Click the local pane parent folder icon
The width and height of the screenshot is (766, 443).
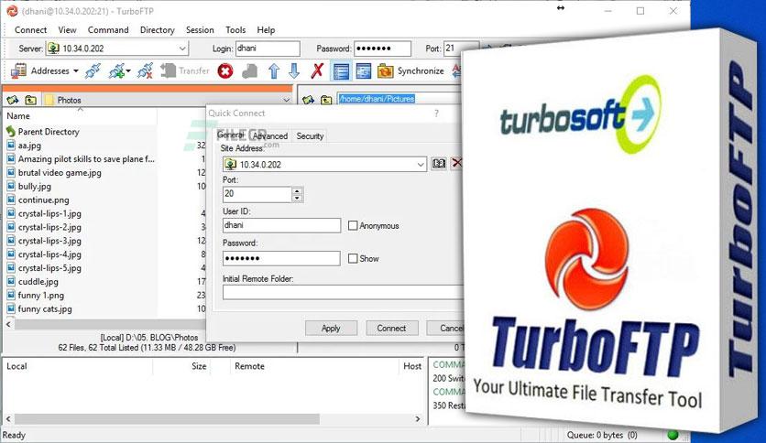[31, 100]
